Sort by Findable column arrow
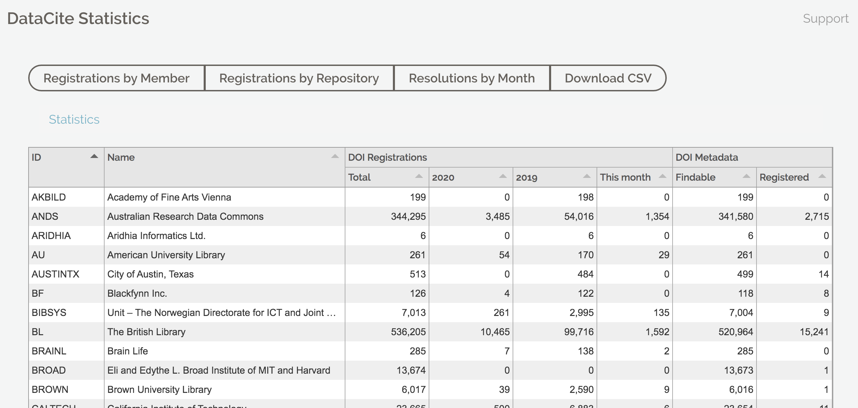The image size is (858, 408). pos(746,177)
